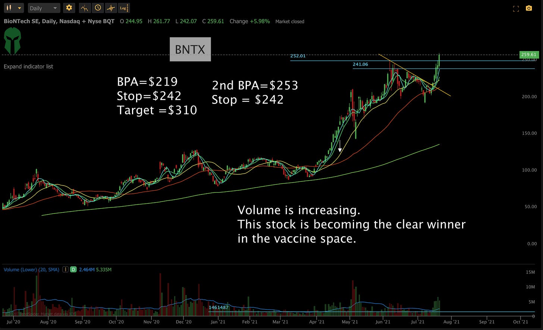The image size is (543, 330).
Task: Click the 100.00 price axis label
Action: [x=529, y=170]
